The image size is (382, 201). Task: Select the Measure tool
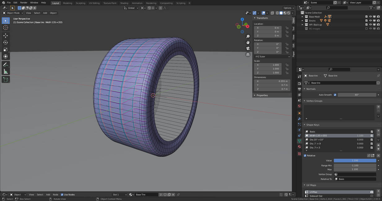(x=6, y=72)
